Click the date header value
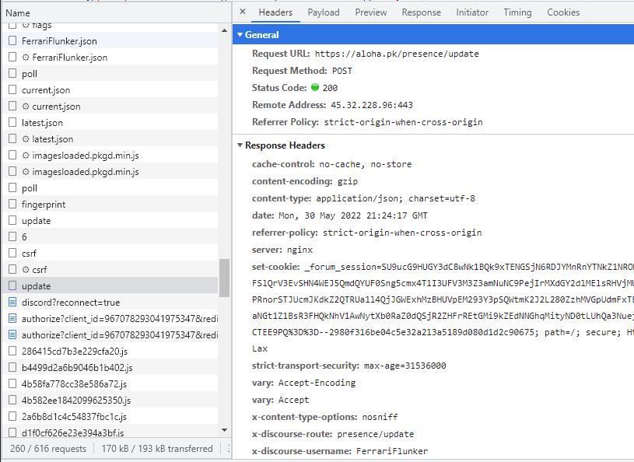 coord(352,215)
